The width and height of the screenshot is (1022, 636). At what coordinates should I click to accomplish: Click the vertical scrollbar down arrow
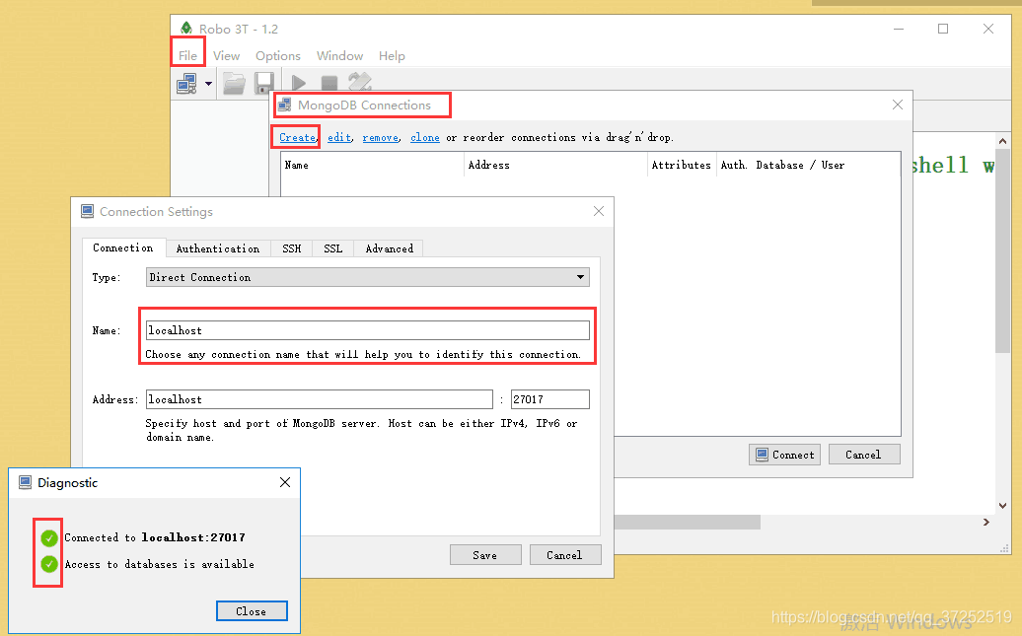(x=1002, y=506)
